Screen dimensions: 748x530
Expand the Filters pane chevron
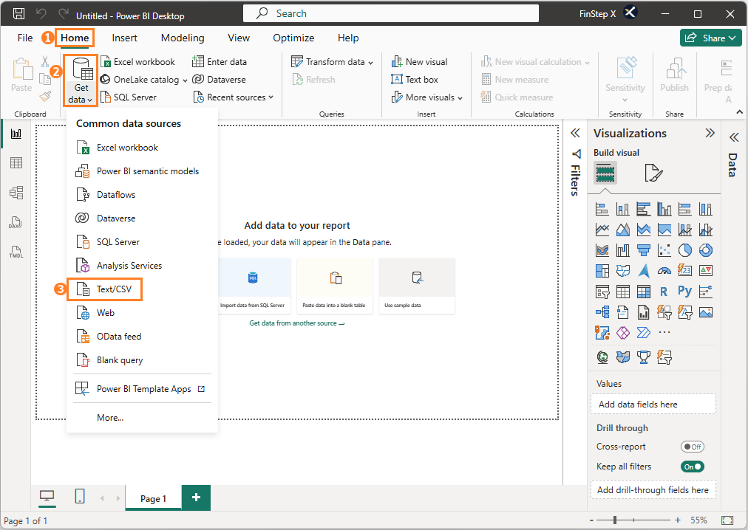tap(575, 133)
